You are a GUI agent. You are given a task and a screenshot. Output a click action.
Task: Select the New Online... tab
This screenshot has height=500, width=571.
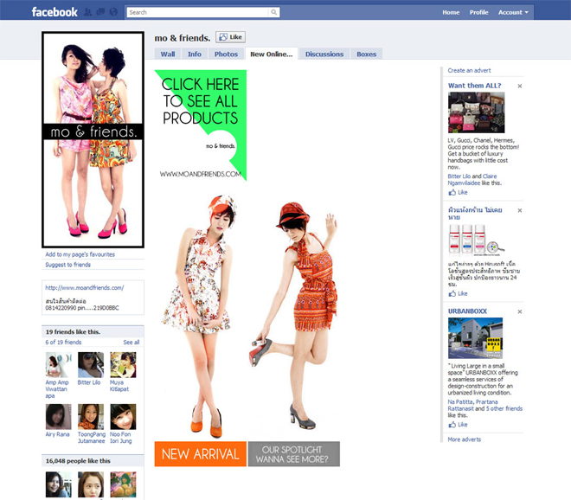(272, 54)
